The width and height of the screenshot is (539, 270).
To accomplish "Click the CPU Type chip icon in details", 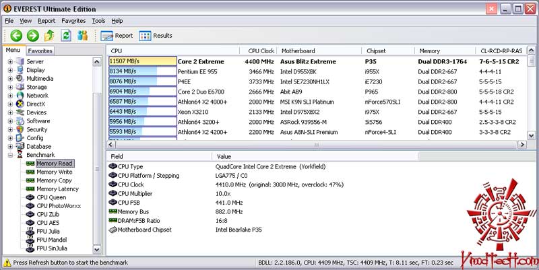I will pyautogui.click(x=113, y=166).
